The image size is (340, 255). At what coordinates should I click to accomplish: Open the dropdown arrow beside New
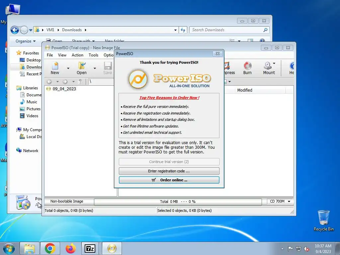pos(68,68)
